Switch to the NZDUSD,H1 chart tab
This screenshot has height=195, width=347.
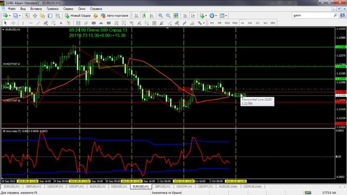pyautogui.click(x=119, y=186)
